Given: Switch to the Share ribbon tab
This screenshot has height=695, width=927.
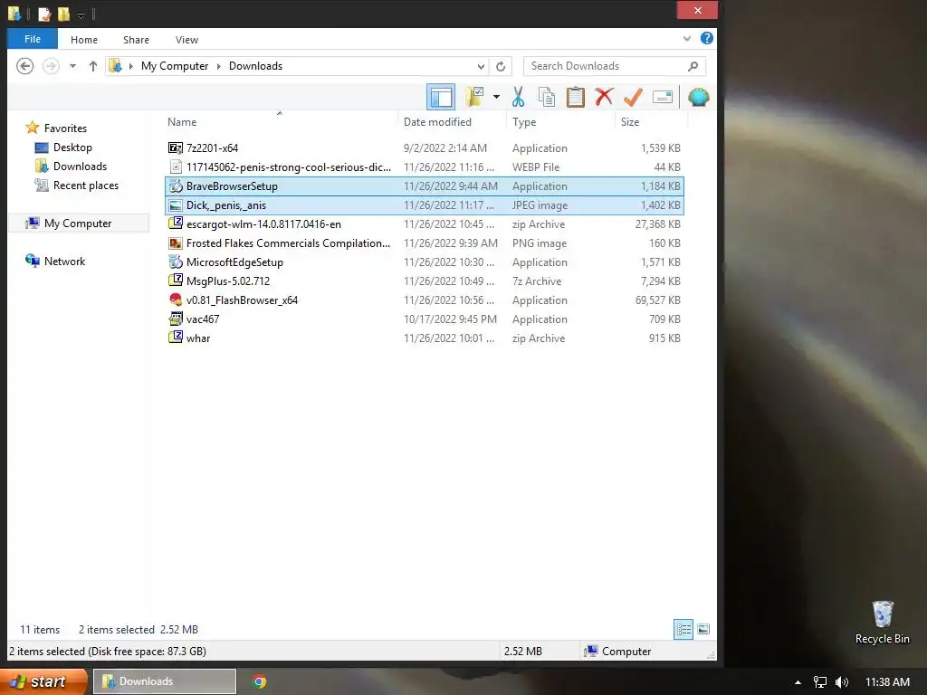Looking at the screenshot, I should click(136, 40).
